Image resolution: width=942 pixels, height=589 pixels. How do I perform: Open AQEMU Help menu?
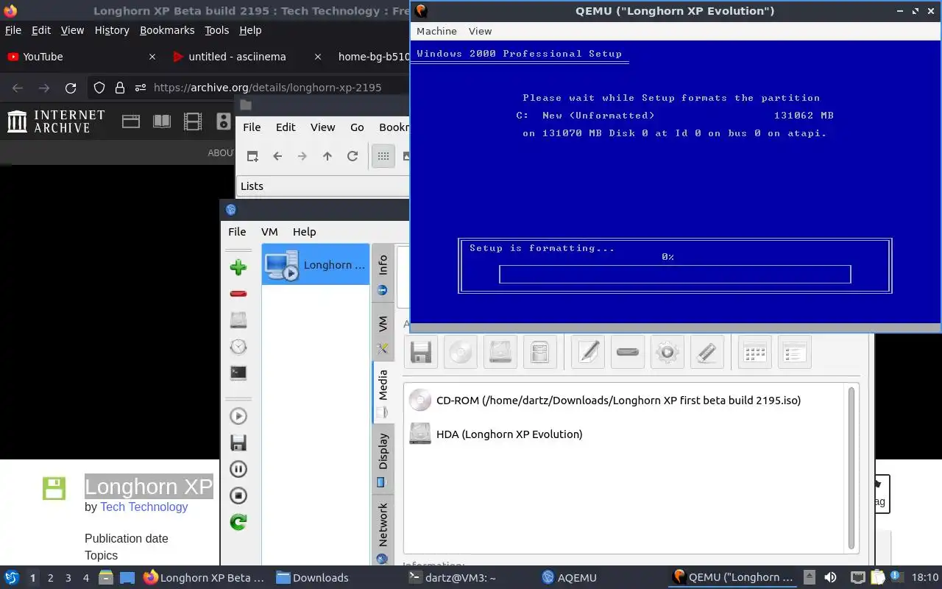pyautogui.click(x=304, y=231)
